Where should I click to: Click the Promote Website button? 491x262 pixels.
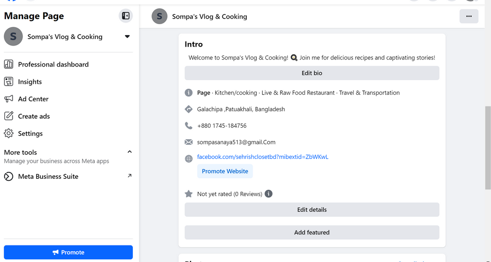(x=225, y=171)
